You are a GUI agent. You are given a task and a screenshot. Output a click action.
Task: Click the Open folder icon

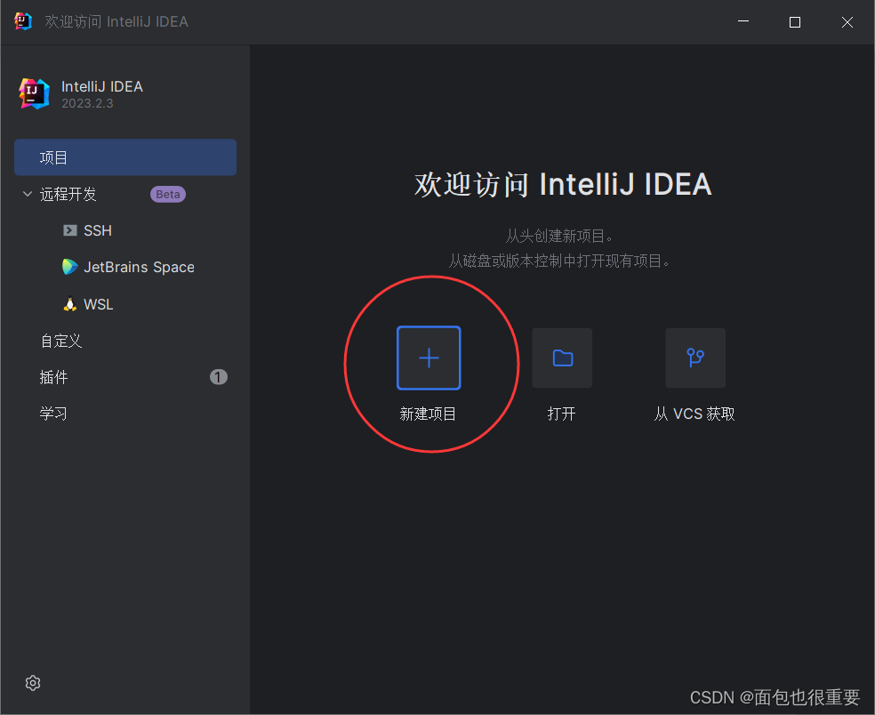[x=563, y=357]
